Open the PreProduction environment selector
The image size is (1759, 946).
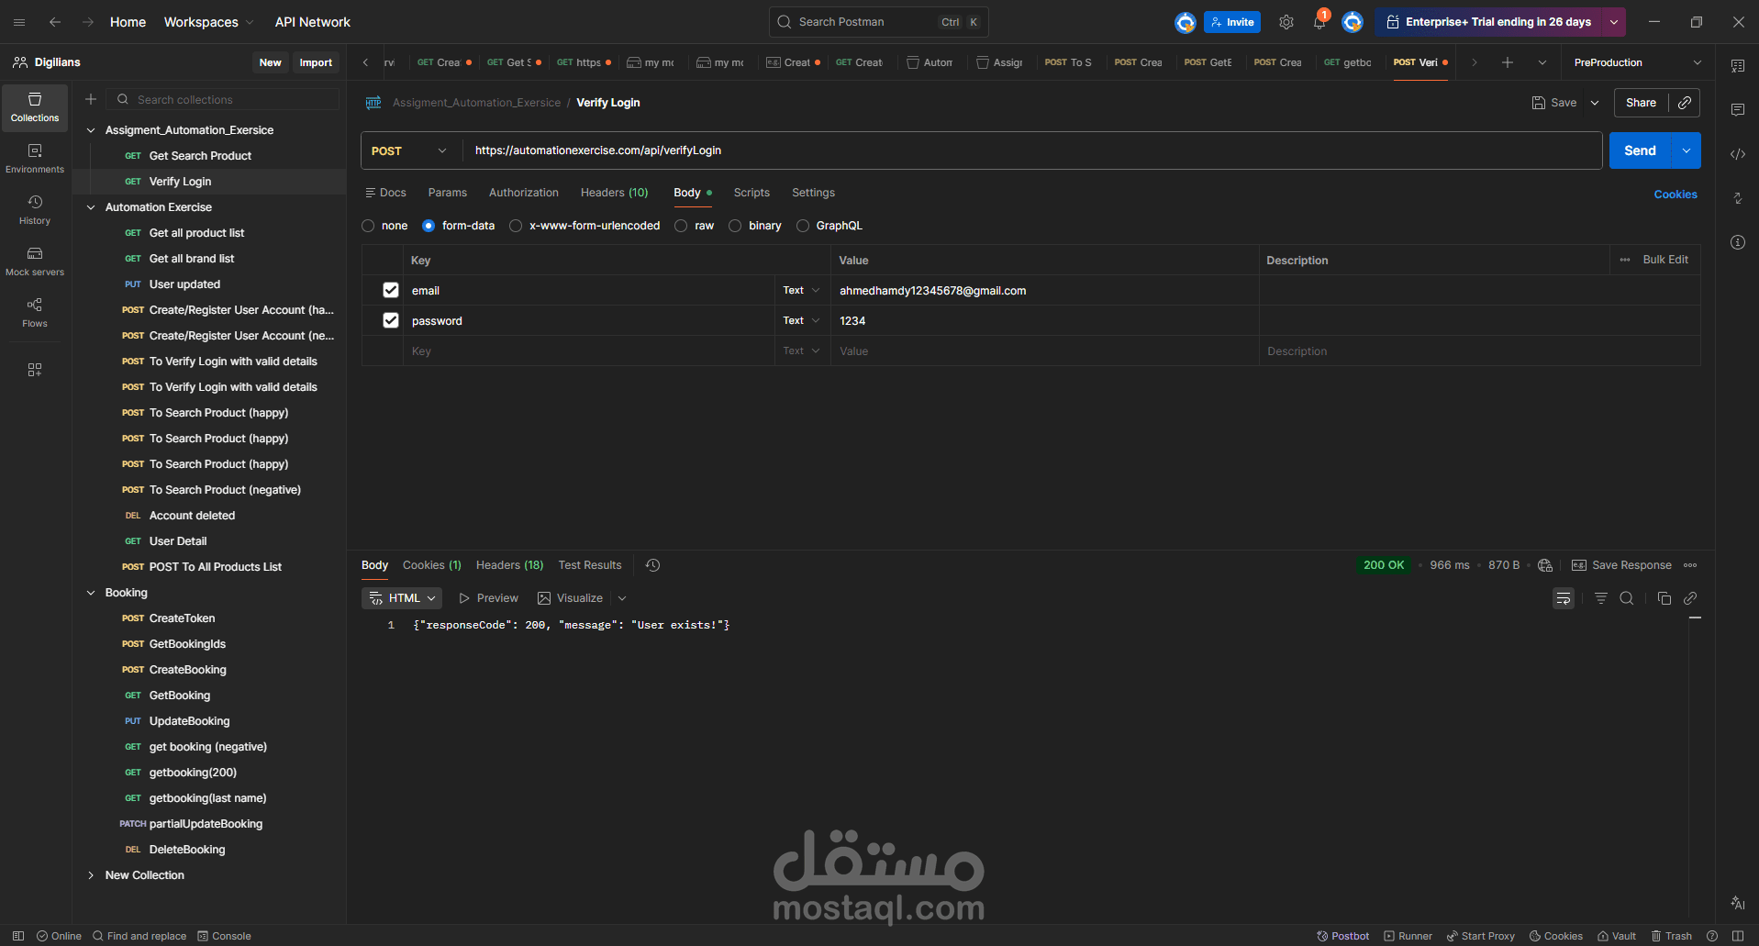pos(1637,62)
